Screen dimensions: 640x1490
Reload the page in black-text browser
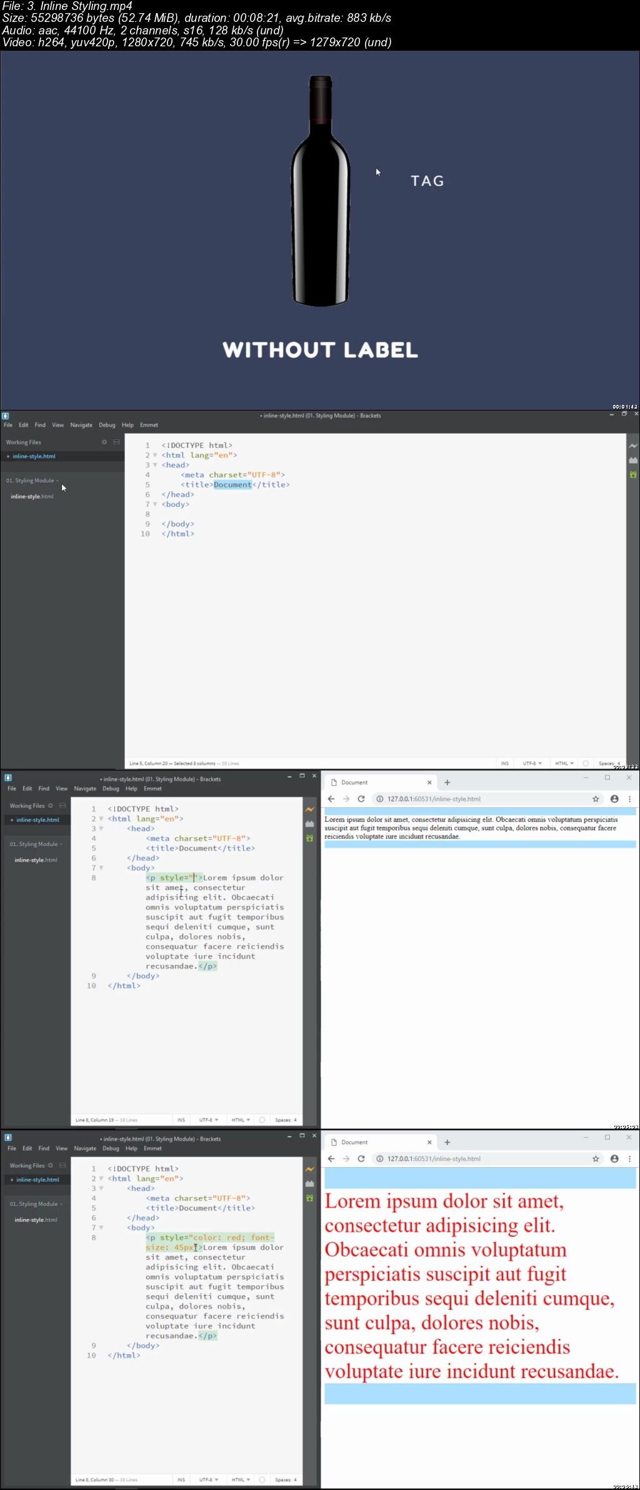(361, 799)
